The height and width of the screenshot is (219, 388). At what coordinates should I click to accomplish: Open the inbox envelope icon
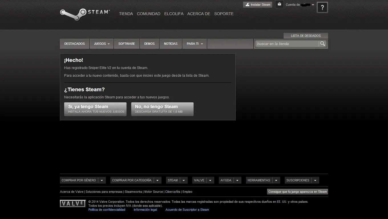click(279, 4)
